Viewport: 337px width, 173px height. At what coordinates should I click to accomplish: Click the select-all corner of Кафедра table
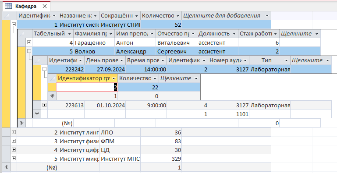(7, 16)
